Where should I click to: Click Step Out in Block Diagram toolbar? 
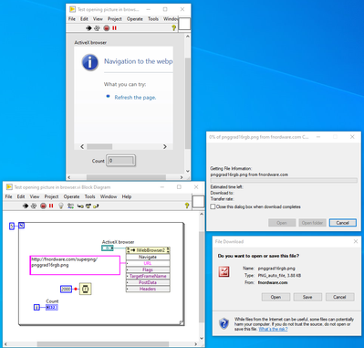coord(96,206)
